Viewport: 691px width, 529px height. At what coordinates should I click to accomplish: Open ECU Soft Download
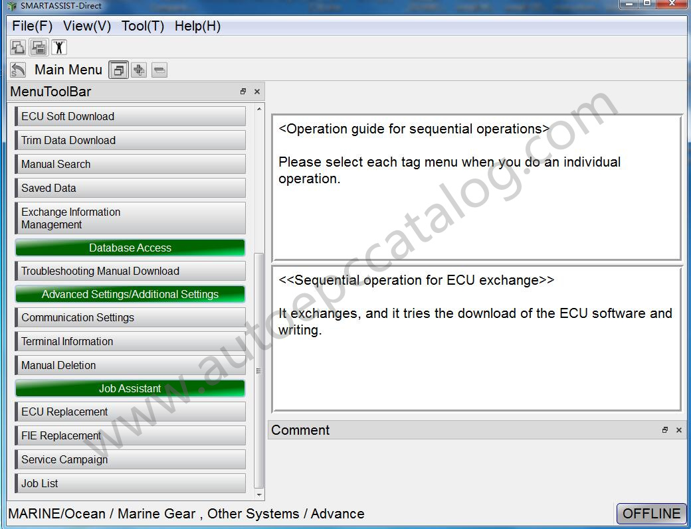(130, 116)
